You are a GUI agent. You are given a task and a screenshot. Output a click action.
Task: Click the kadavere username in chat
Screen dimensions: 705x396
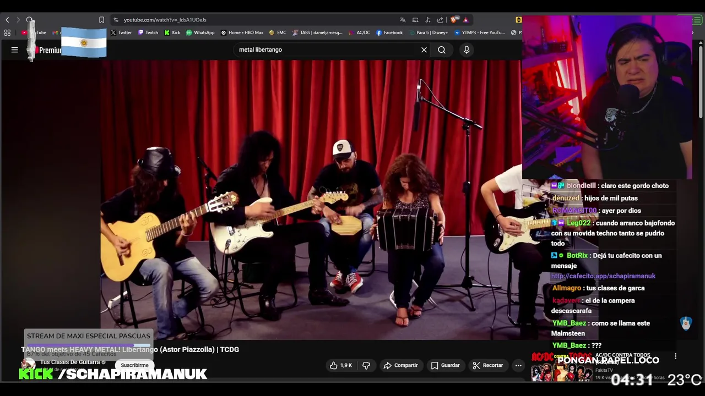point(566,301)
